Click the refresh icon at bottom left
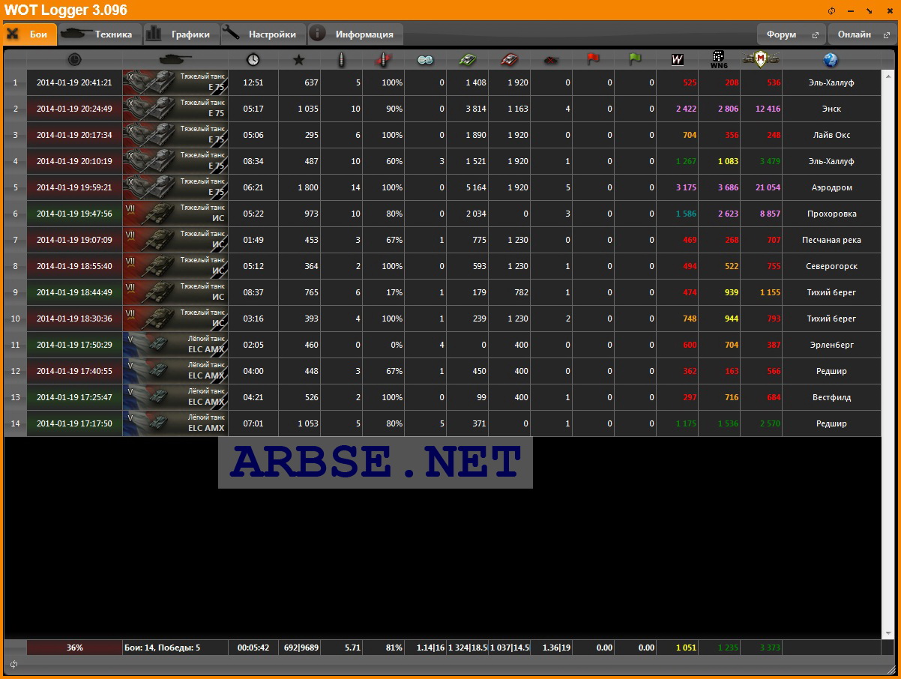 click(13, 664)
